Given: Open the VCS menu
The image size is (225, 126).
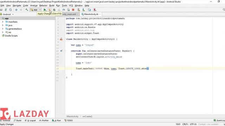Looking at the screenshot, I should [x=71, y=6].
